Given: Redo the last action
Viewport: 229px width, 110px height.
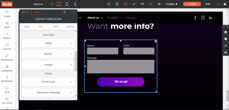Looking at the screenshot, I should pos(151,4).
